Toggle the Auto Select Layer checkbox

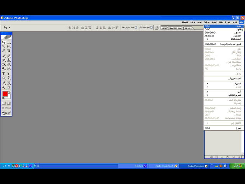(151, 28)
